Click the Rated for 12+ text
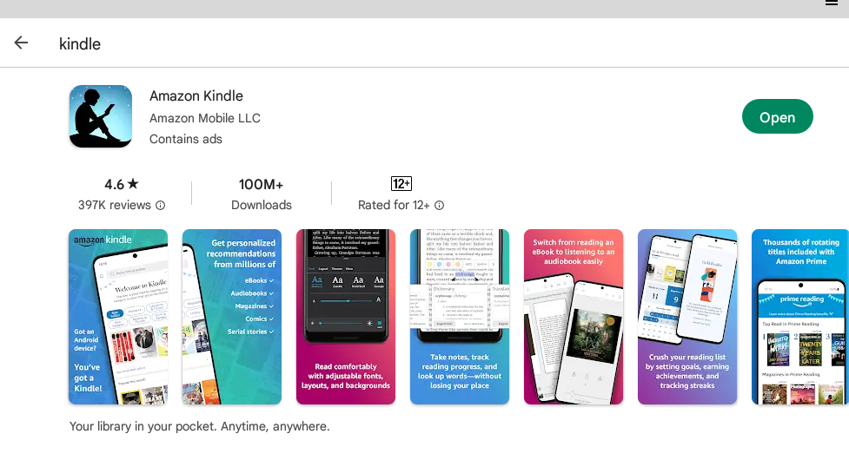 (394, 205)
